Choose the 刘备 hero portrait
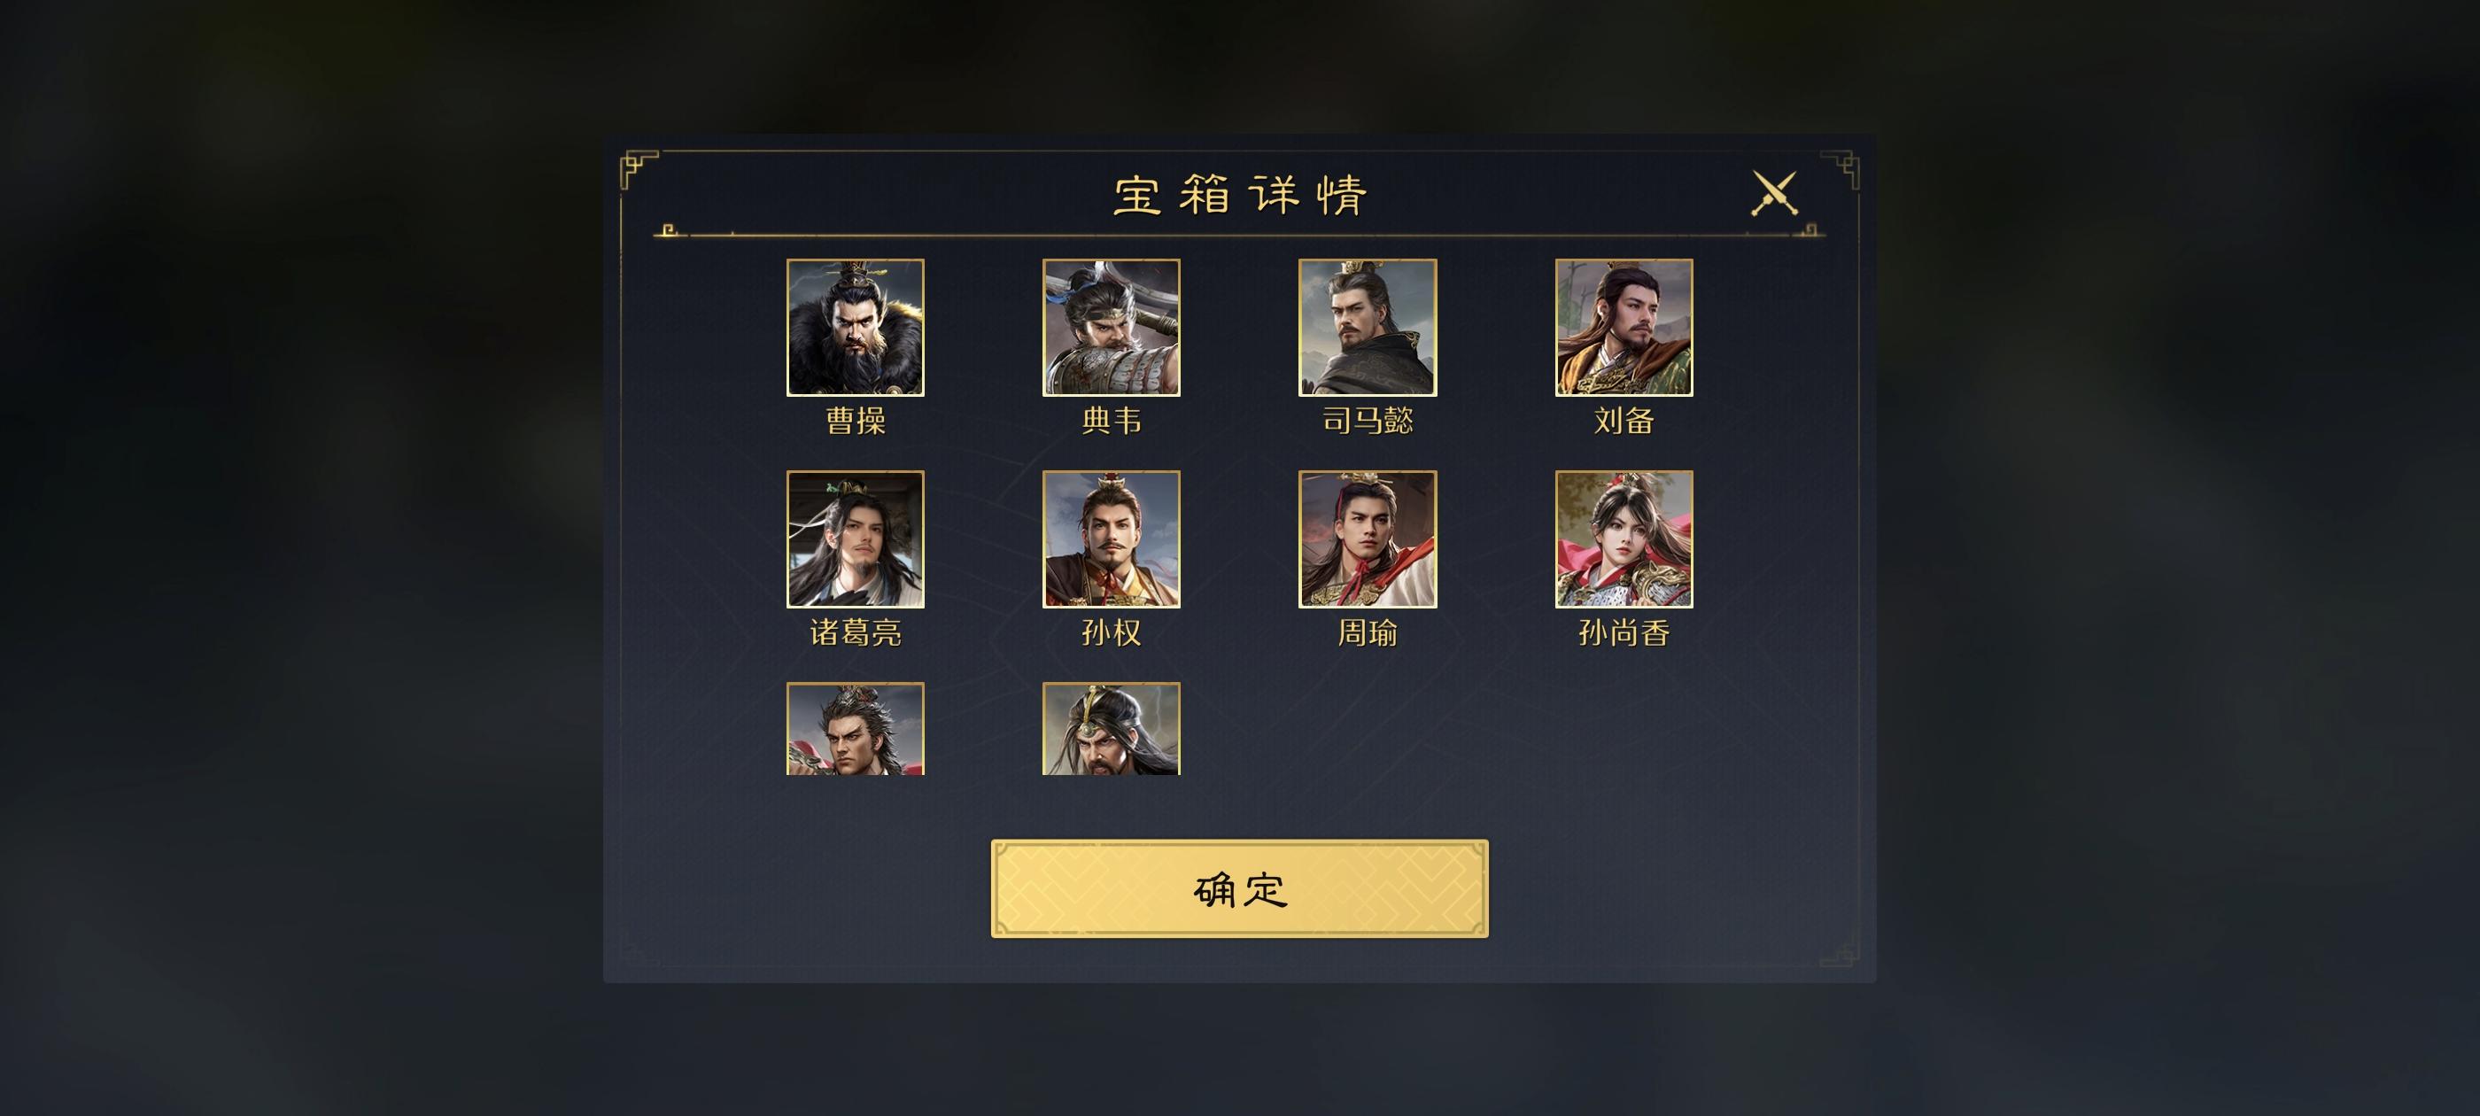The width and height of the screenshot is (2480, 1116). (x=1624, y=328)
